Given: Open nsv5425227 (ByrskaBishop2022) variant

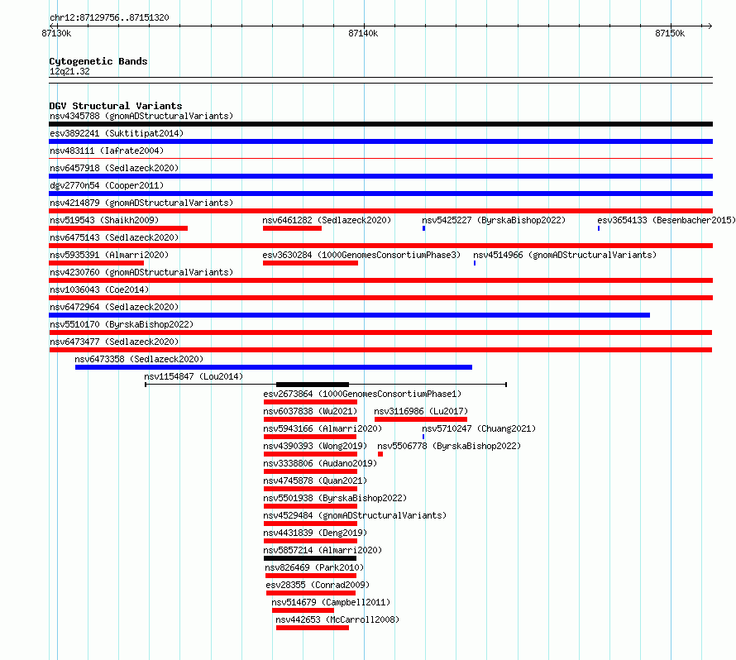Looking at the screenshot, I should [x=494, y=220].
